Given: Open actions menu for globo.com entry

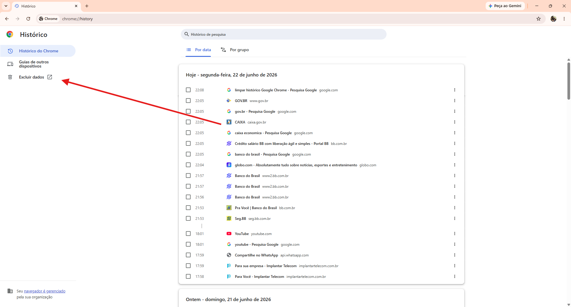Looking at the screenshot, I should 454,165.
